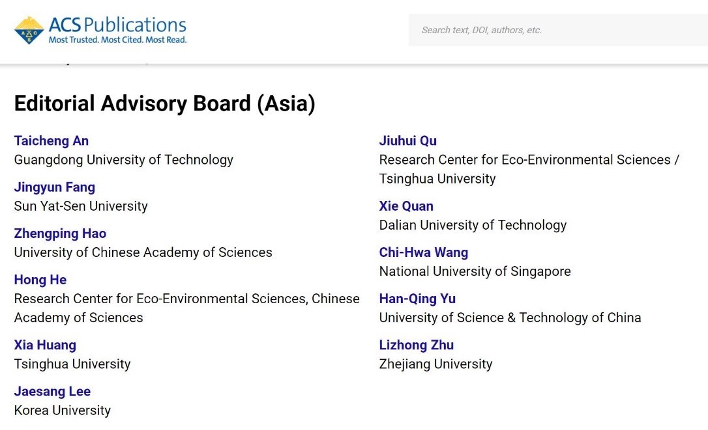Open Chi-Hwa Wang's profile link
Image resolution: width=708 pixels, height=430 pixels.
(424, 252)
